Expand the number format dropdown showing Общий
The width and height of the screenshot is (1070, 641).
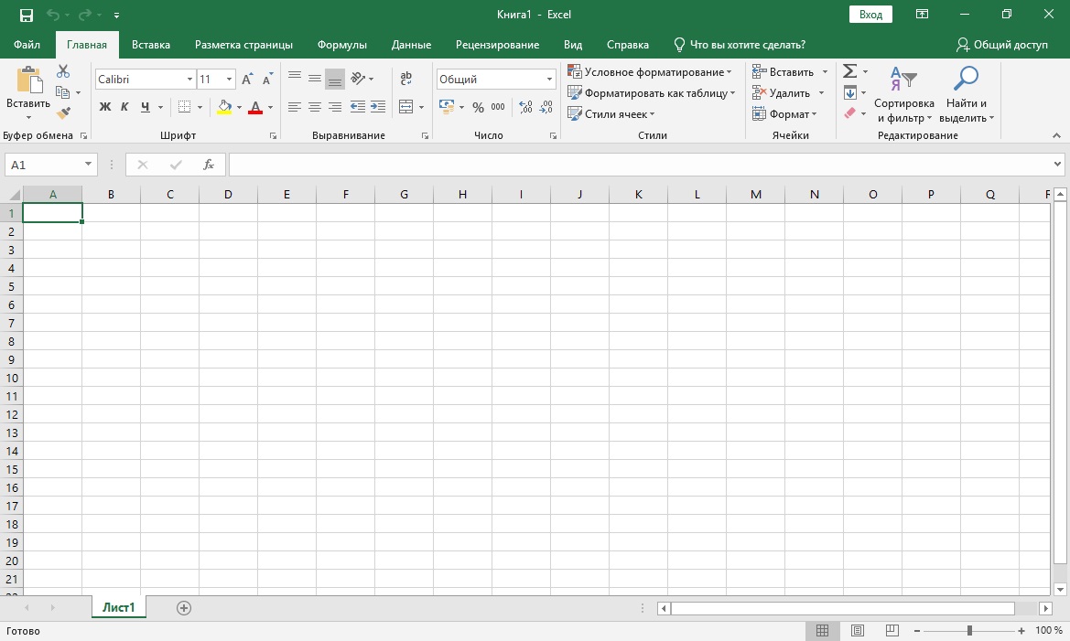pyautogui.click(x=549, y=80)
